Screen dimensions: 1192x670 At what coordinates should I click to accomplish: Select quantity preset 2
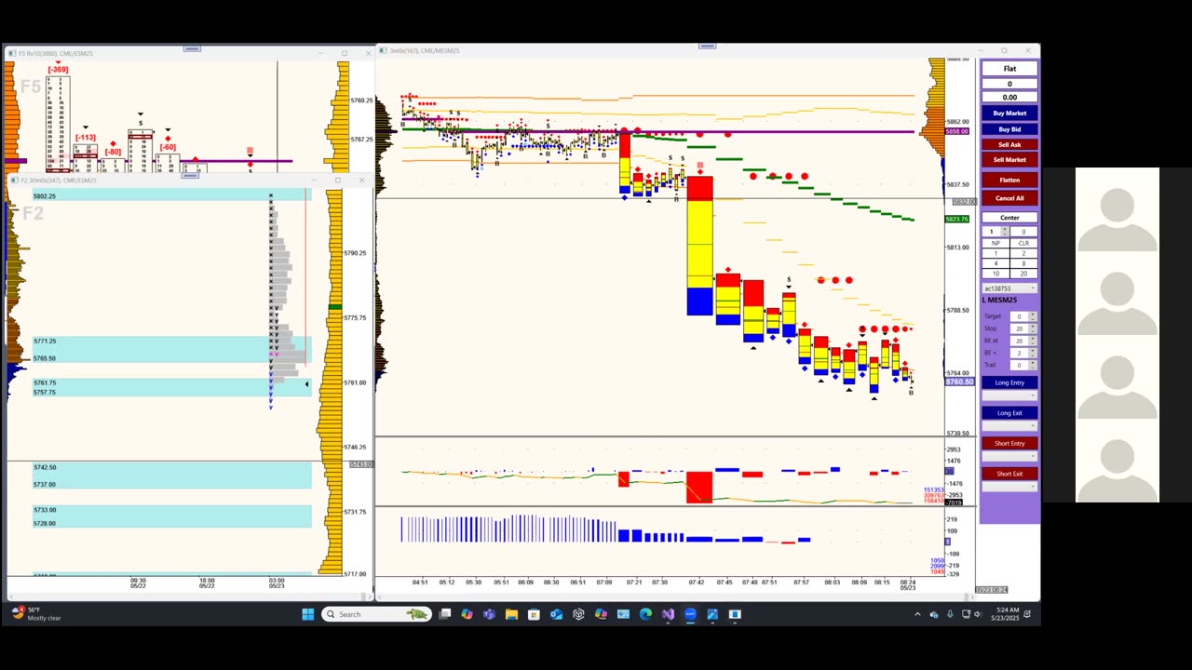click(x=1023, y=253)
